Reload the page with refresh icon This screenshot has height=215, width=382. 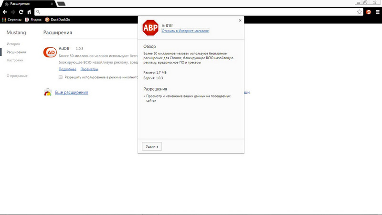click(21, 12)
